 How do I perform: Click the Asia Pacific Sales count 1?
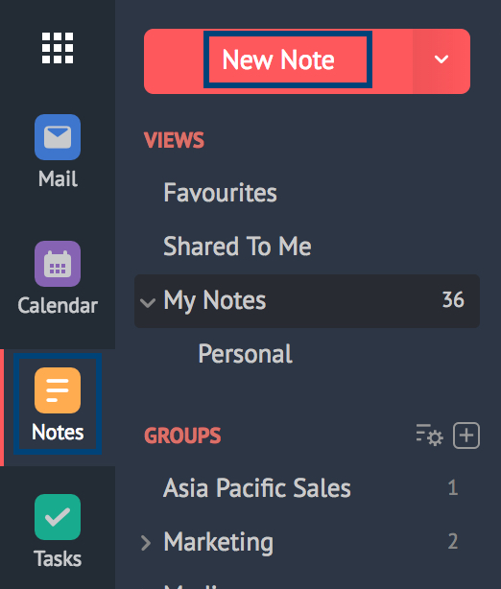(x=453, y=488)
